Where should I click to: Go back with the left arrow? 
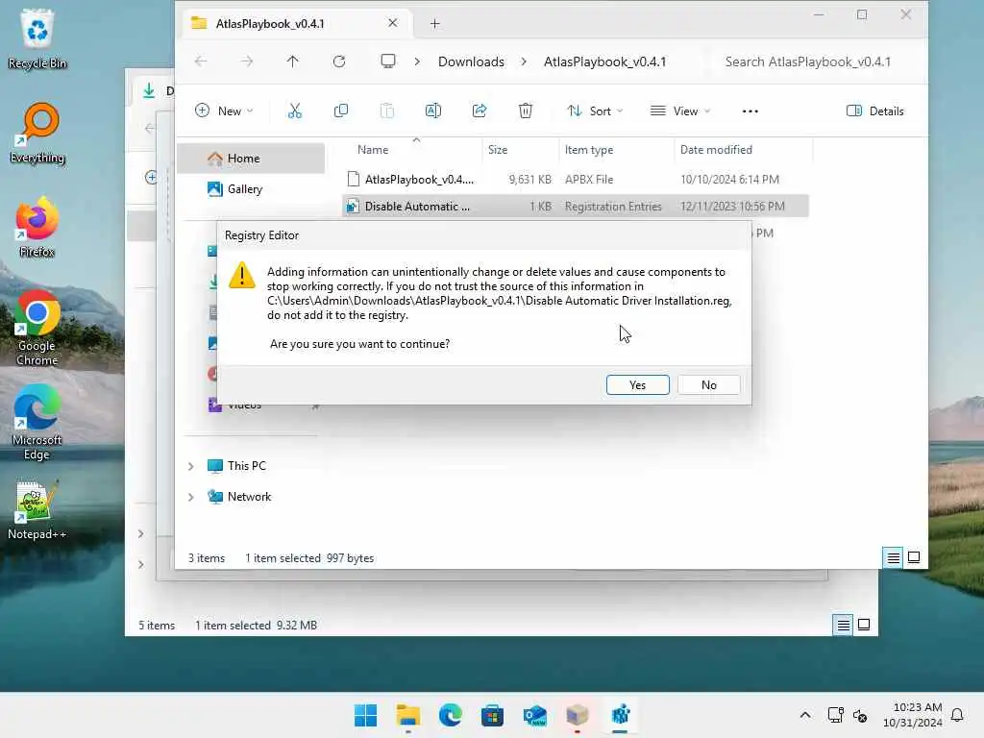(201, 61)
